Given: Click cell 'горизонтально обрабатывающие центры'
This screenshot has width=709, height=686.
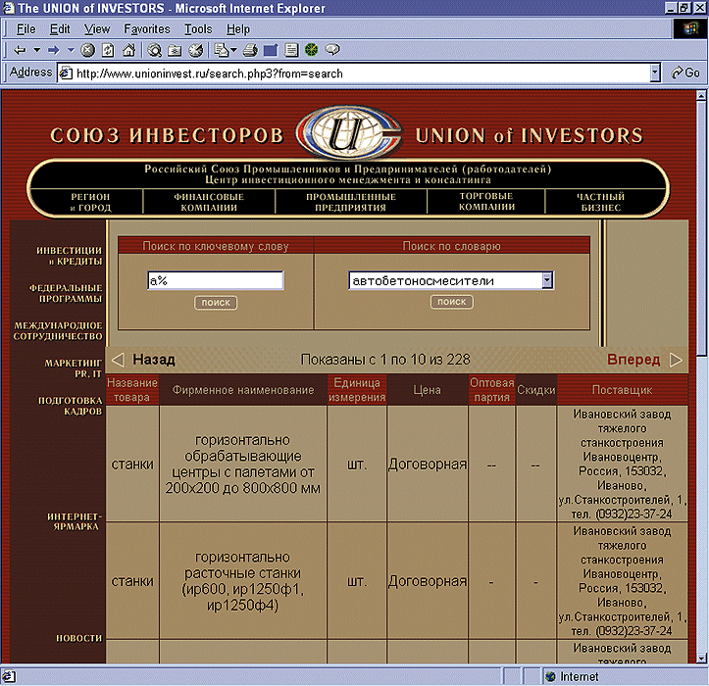Looking at the screenshot, I should click(243, 465).
